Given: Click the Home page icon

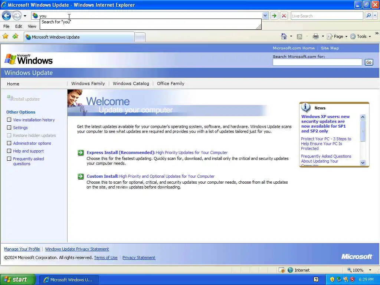Looking at the screenshot, I should click(x=284, y=36).
